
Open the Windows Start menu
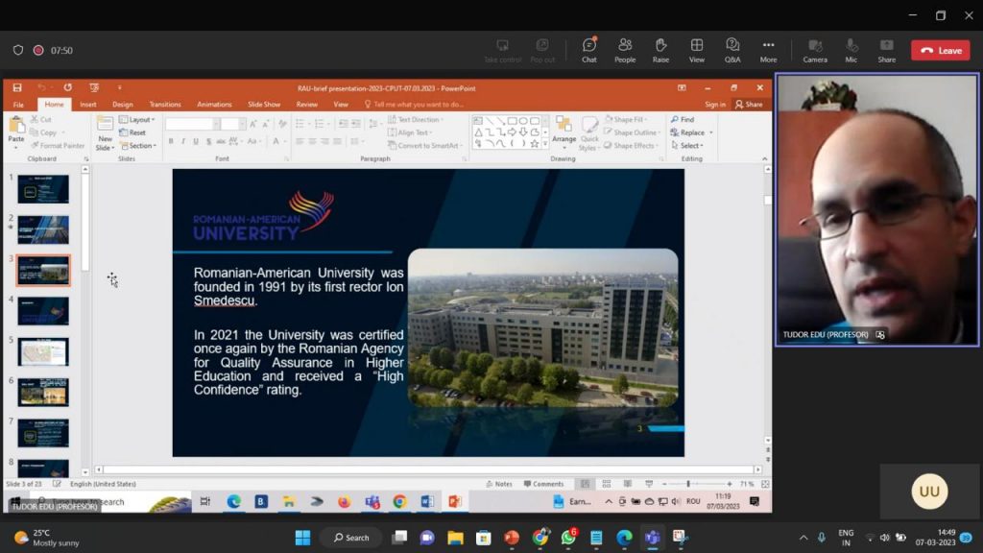tap(302, 538)
